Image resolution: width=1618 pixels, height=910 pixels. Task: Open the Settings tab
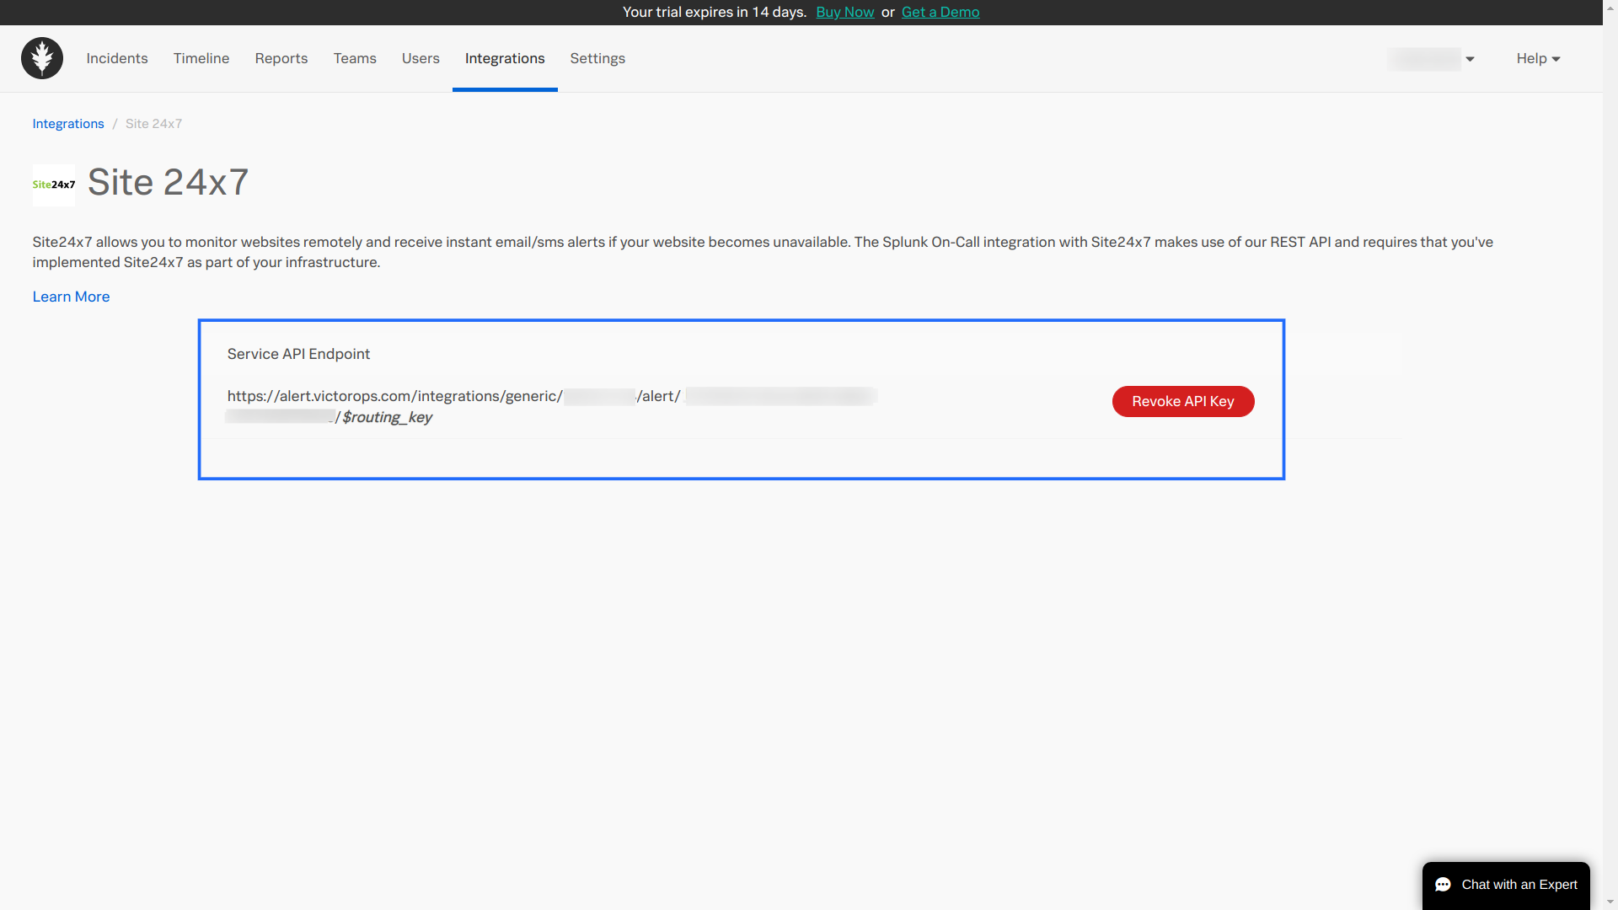(x=597, y=58)
